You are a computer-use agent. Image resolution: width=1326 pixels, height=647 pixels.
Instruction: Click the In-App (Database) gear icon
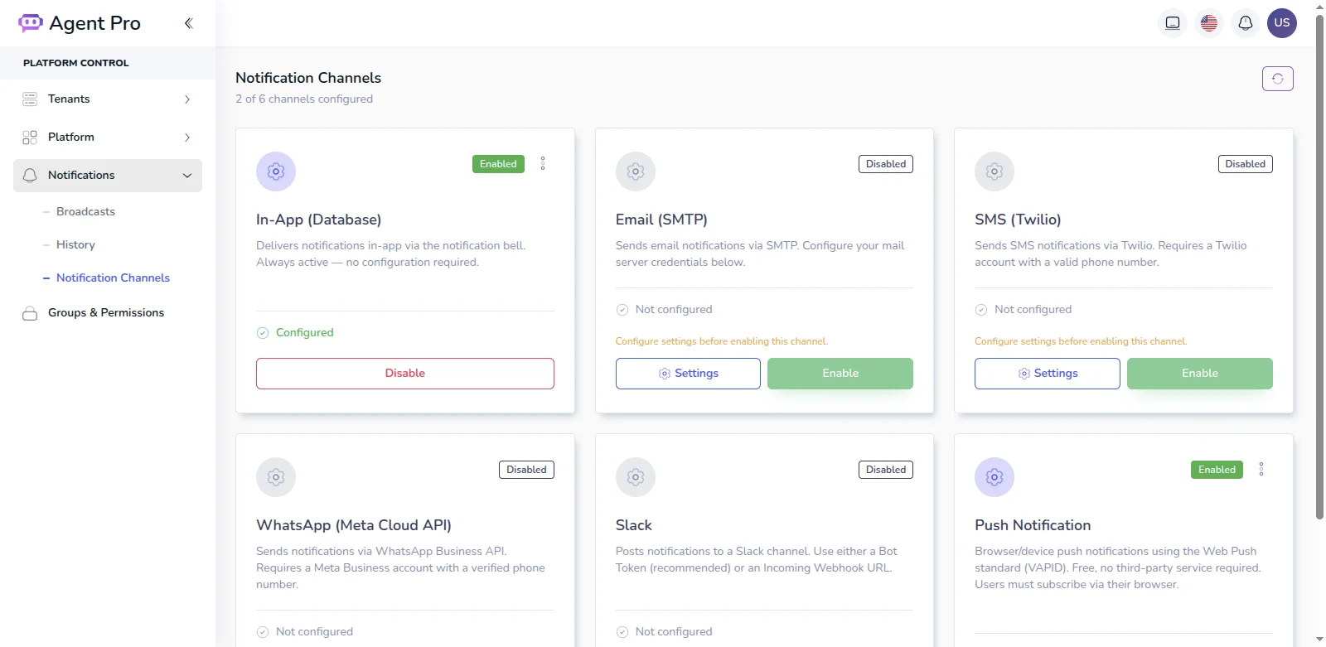276,171
